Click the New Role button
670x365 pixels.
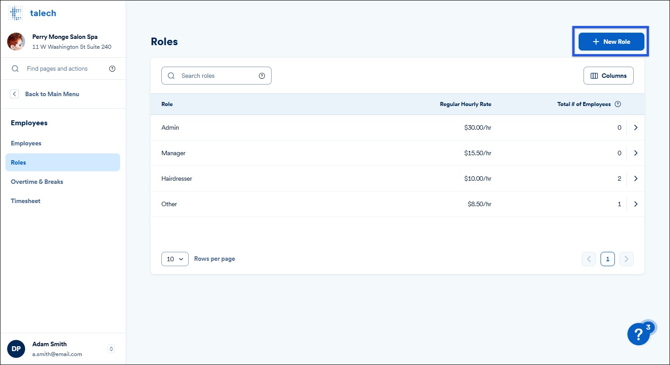(x=611, y=41)
